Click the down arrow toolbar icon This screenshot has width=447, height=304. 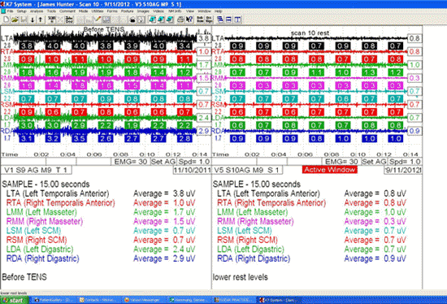coord(33,20)
